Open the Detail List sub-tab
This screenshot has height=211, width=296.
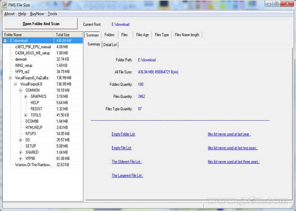coord(110,45)
